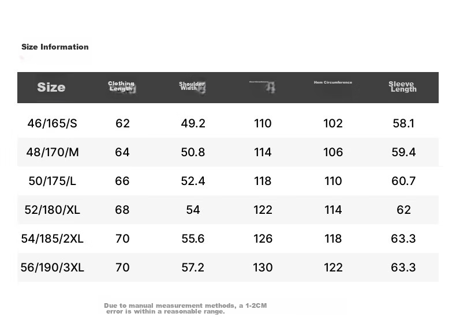Select the 56/190/3XL size row label
This screenshot has width=456, height=317.
(x=53, y=267)
